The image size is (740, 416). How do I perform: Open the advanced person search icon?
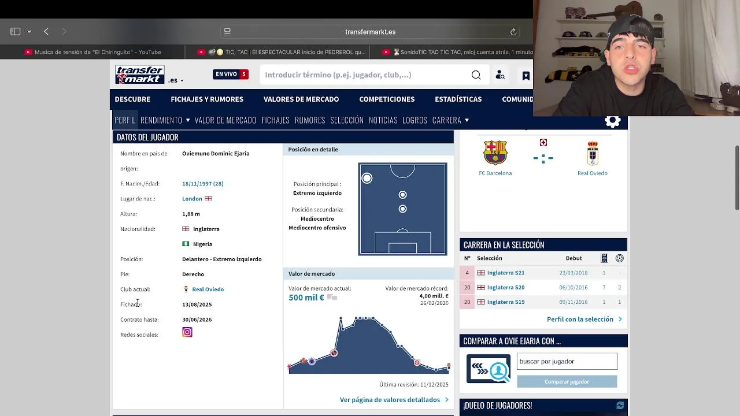click(500, 75)
